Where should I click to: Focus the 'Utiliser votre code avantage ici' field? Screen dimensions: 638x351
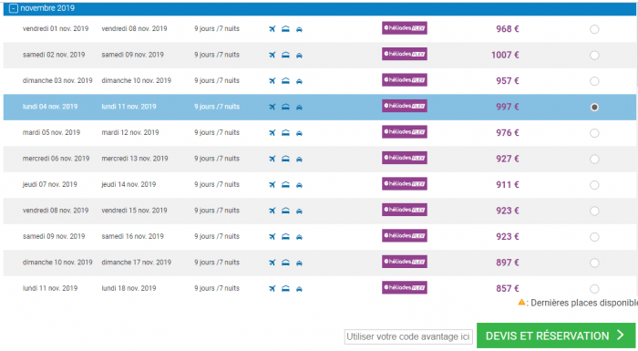[408, 336]
